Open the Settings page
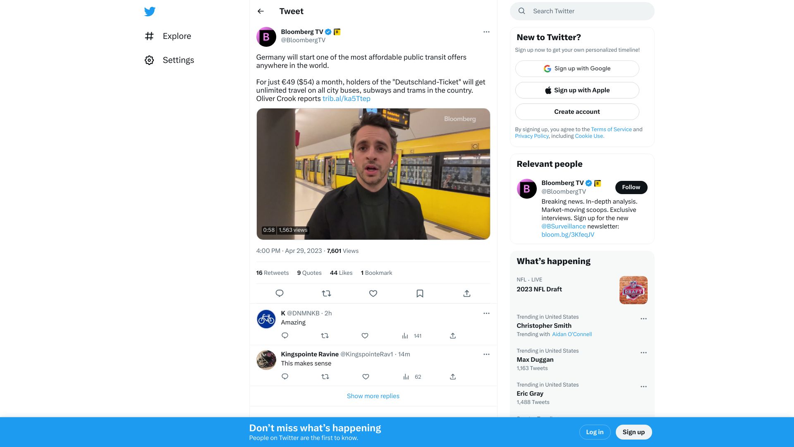 click(x=169, y=60)
